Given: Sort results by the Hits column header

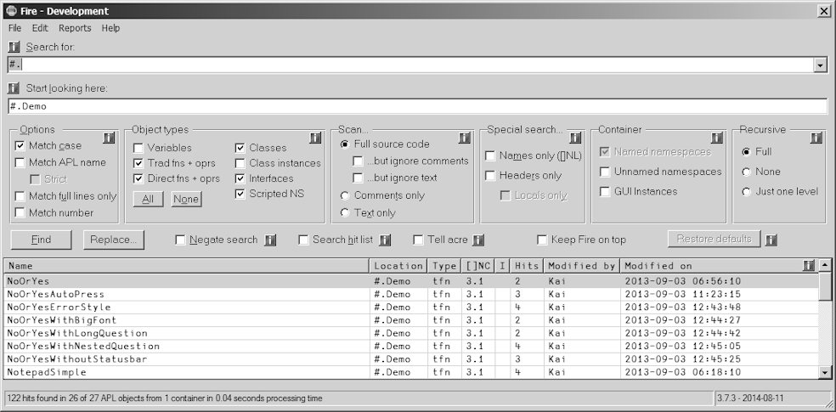Looking at the screenshot, I should 526,265.
